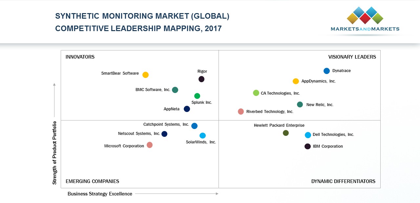Select the VISIONARY LEADERS quadrant heading

352,57
